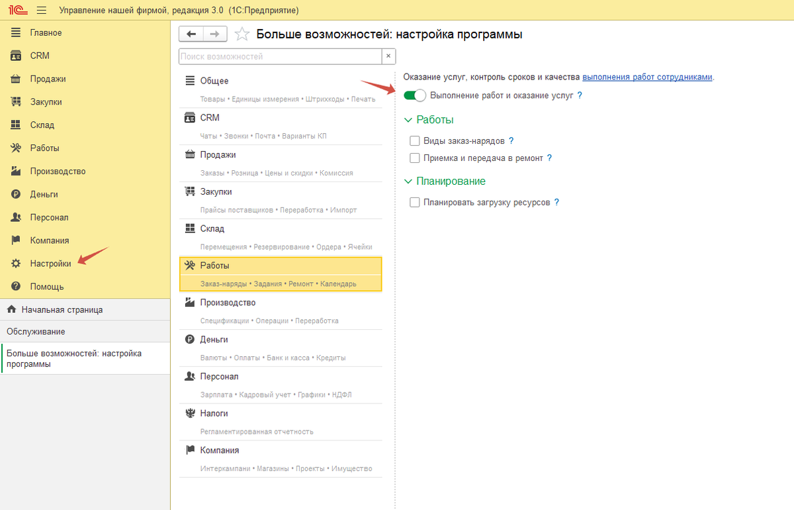The image size is (794, 510).
Task: Open help for Выполнение работ и оказание услуг
Action: (x=580, y=95)
